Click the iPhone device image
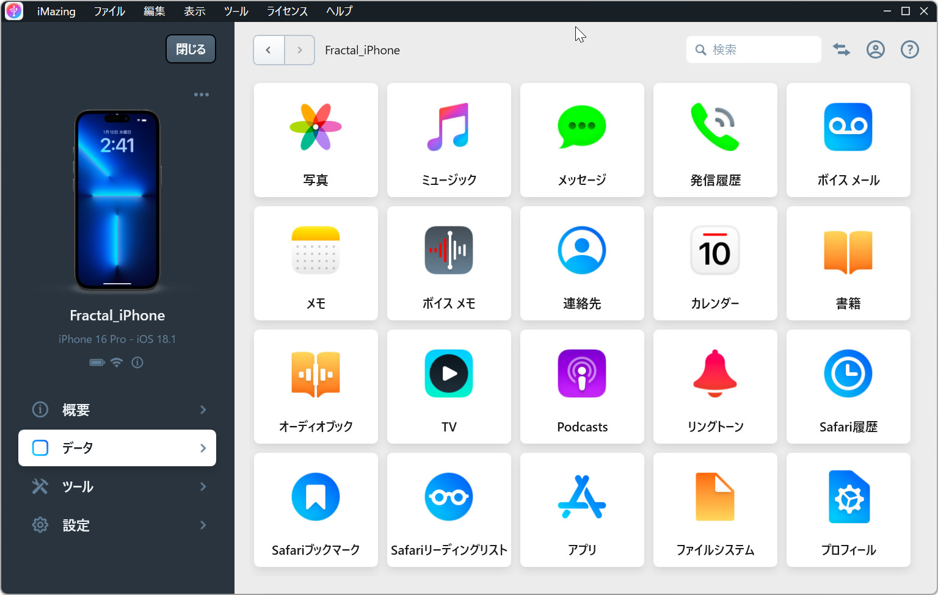This screenshot has width=938, height=595. [117, 200]
